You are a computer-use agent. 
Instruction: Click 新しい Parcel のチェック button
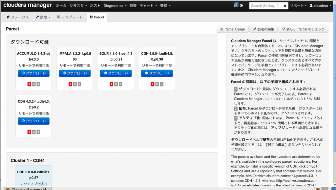(x=303, y=29)
